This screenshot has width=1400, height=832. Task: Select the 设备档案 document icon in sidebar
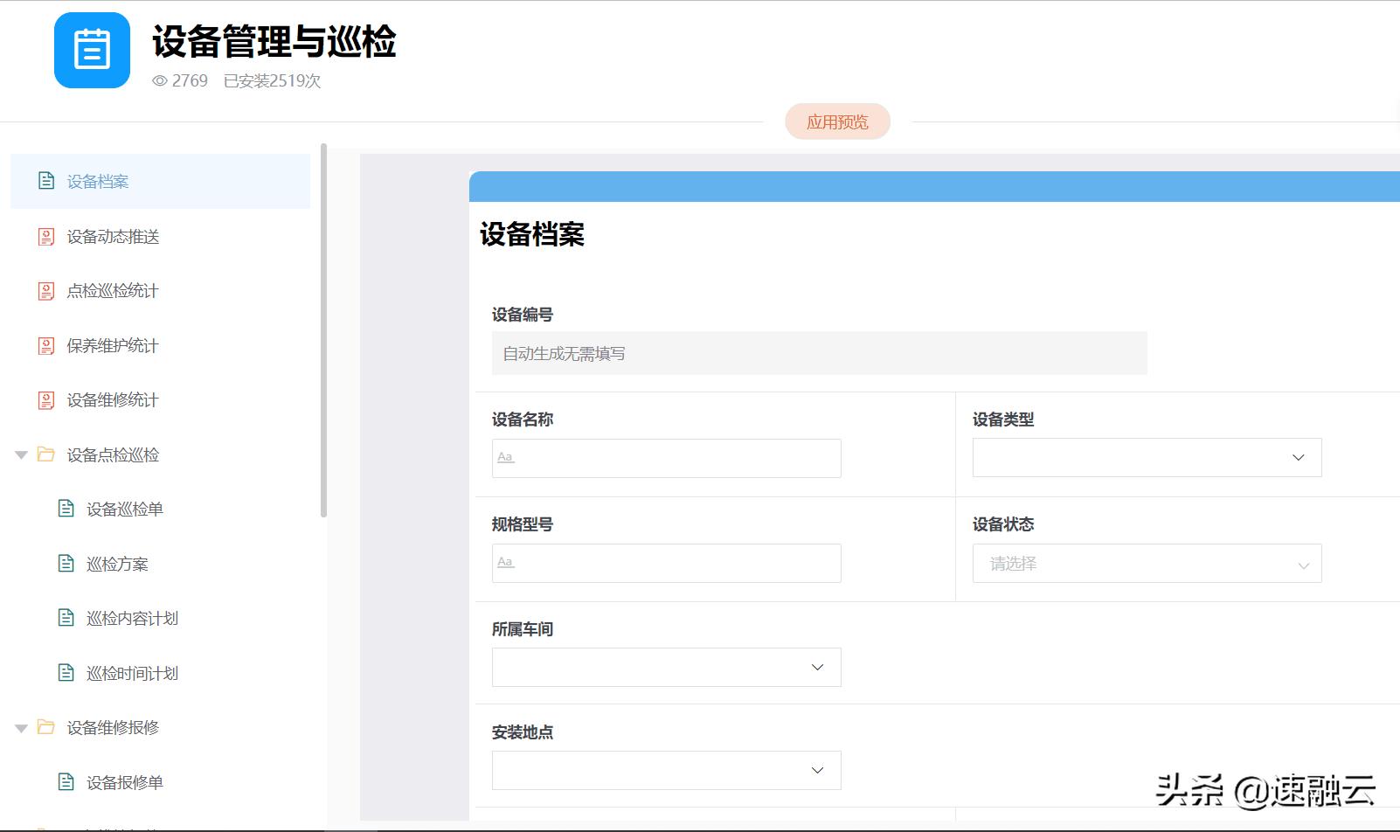(46, 181)
